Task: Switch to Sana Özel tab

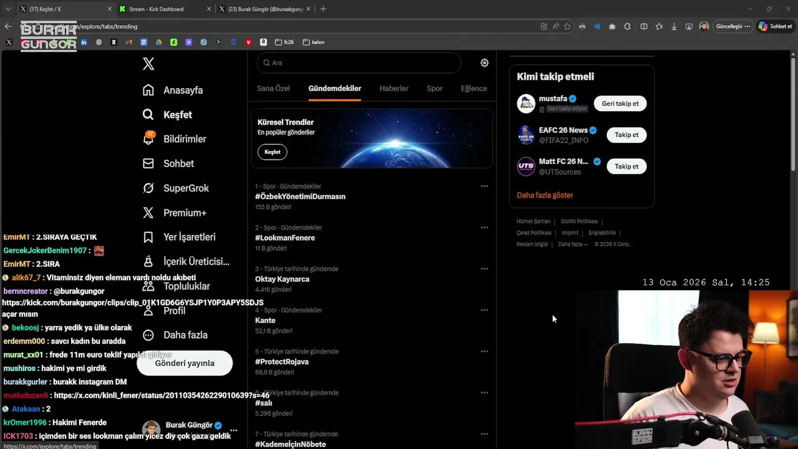Action: point(273,89)
